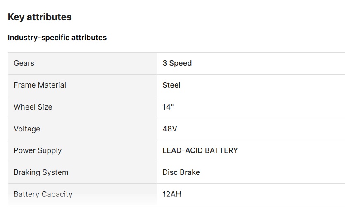Select the 12AH capacity value
The height and width of the screenshot is (217, 345).
click(172, 194)
